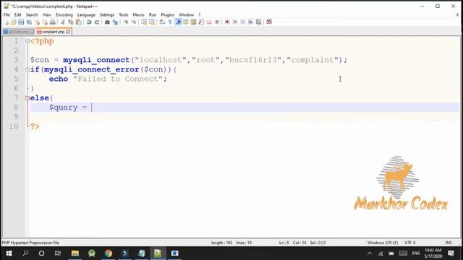
Task: Click the Cut scissors icon
Action: pos(63,22)
